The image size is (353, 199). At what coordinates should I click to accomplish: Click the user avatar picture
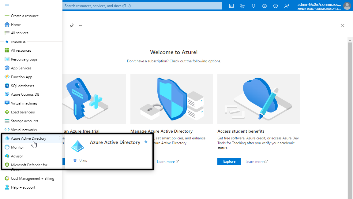[347, 6]
